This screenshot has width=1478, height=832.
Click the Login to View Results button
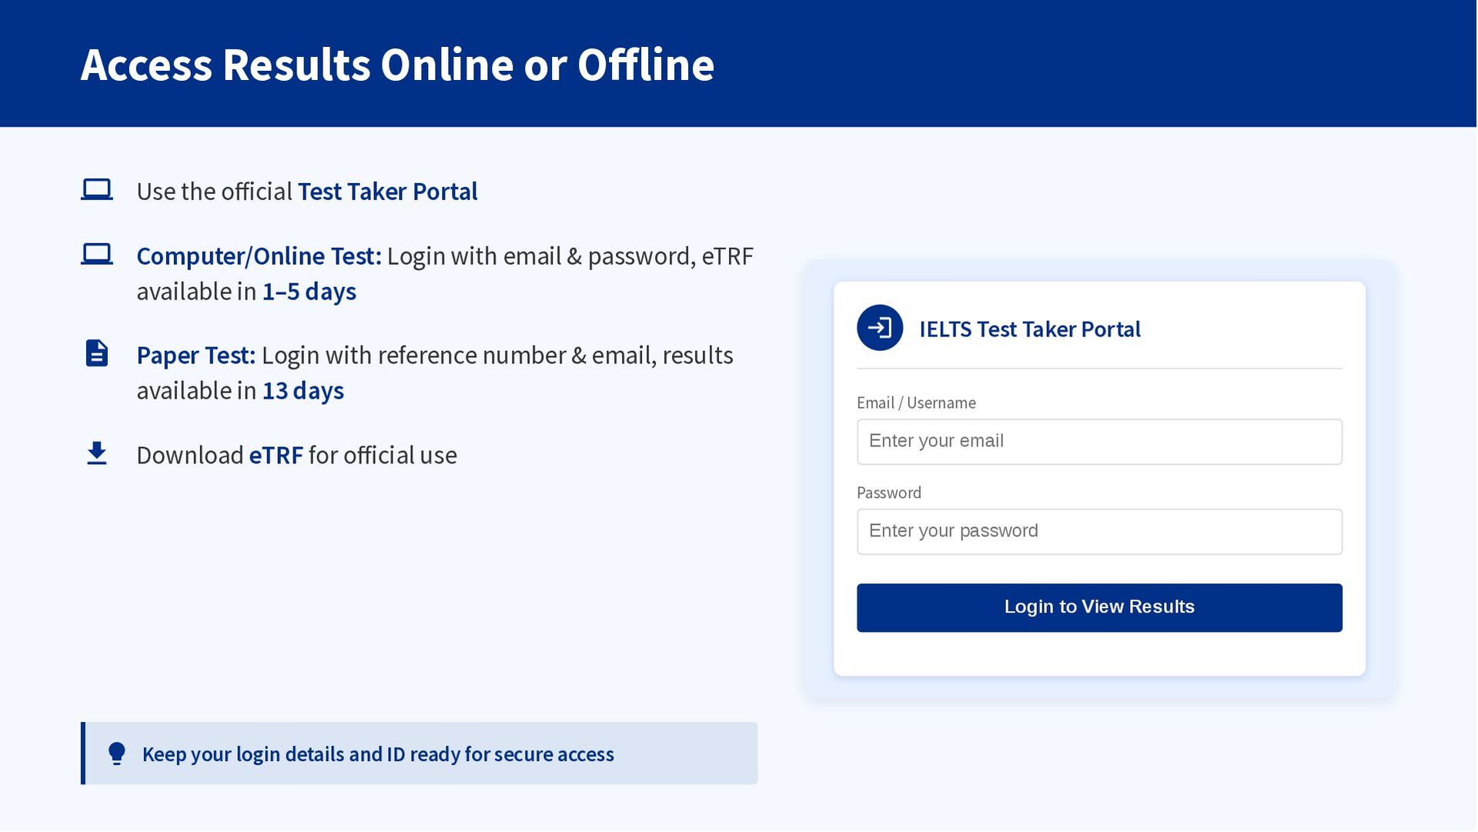(x=1099, y=608)
